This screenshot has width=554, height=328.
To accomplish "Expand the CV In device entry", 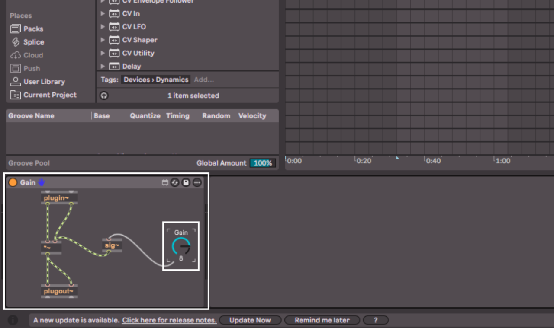I will click(x=103, y=13).
